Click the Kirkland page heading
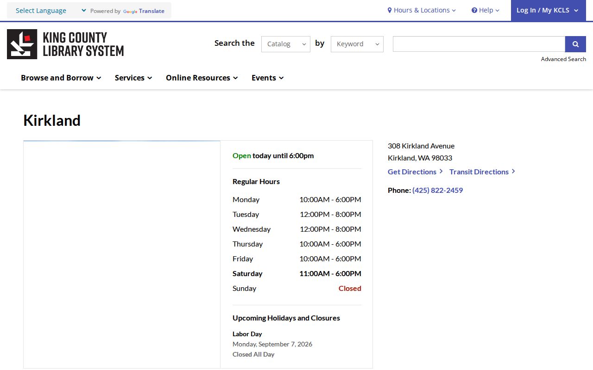The height and width of the screenshot is (370, 593). coord(52,120)
